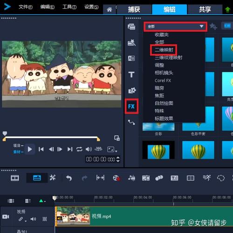233x233 pixels.
Task: Toggle ripple editing lock on video track
Action: click(21, 219)
